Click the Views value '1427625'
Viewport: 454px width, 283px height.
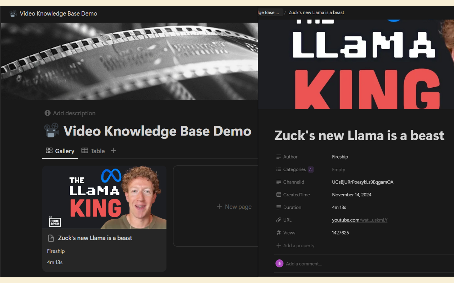click(x=340, y=233)
